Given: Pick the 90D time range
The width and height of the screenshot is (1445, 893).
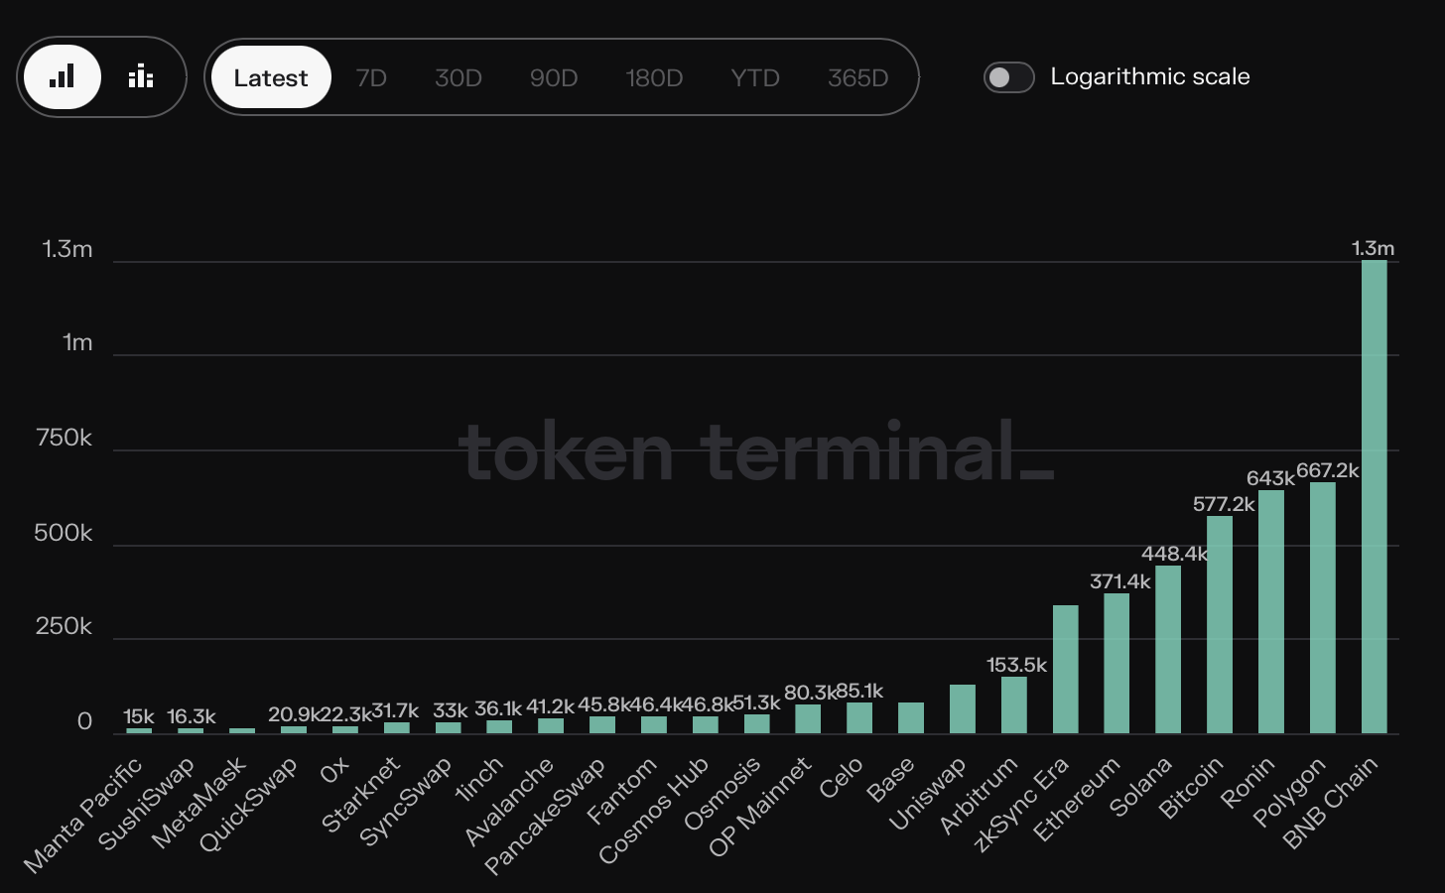Looking at the screenshot, I should pos(554,77).
